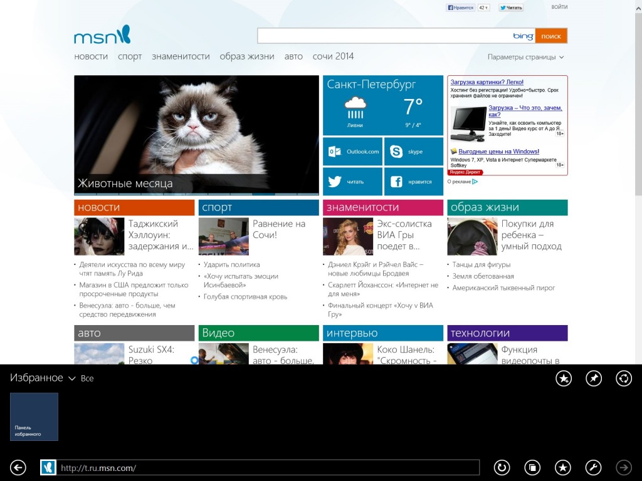Expand the 'Параметры страницы' dropdown
The height and width of the screenshot is (481, 642).
[526, 57]
